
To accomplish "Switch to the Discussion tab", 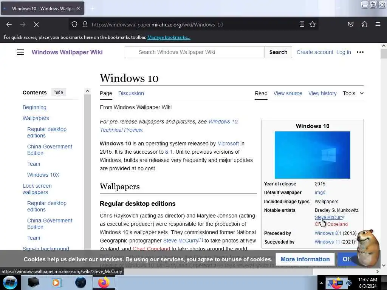I will click(131, 93).
